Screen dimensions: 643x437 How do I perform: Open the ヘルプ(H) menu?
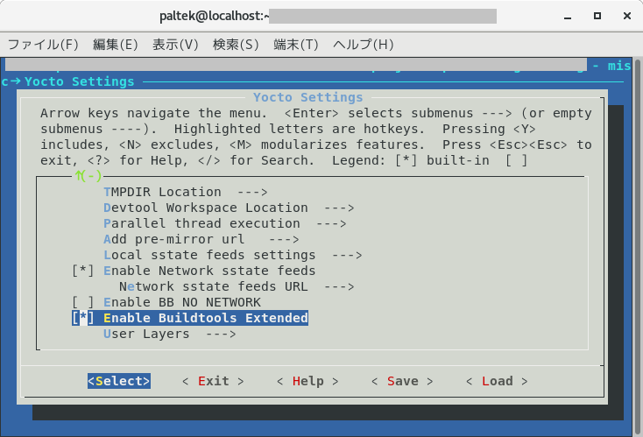point(364,45)
